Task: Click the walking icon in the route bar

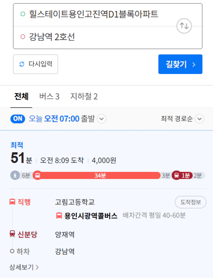Action: pyautogui.click(x=15, y=175)
